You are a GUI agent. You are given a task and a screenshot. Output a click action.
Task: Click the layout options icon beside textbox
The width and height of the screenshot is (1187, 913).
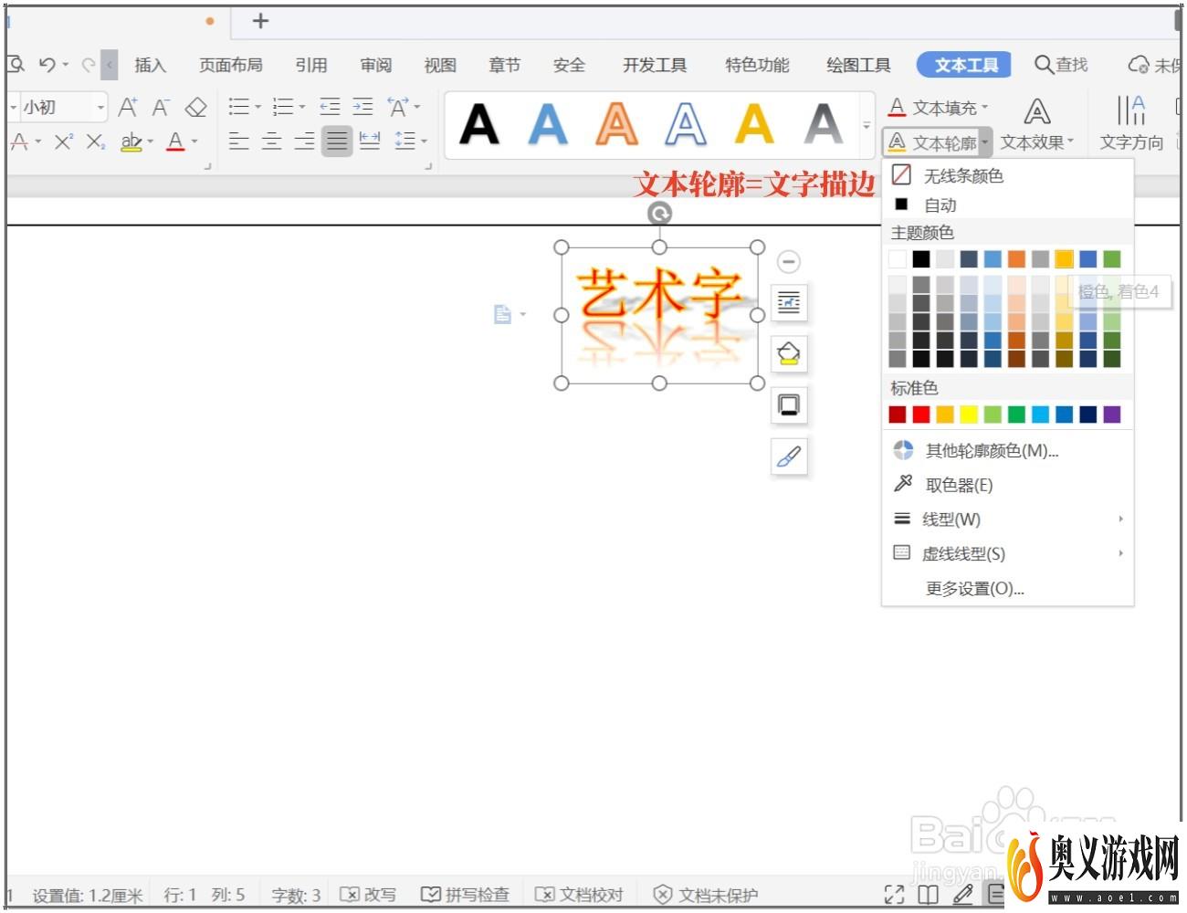pyautogui.click(x=789, y=302)
